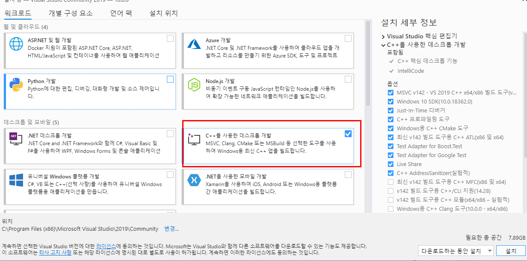Click the 설치 install button
527x261 pixels.
point(511,250)
